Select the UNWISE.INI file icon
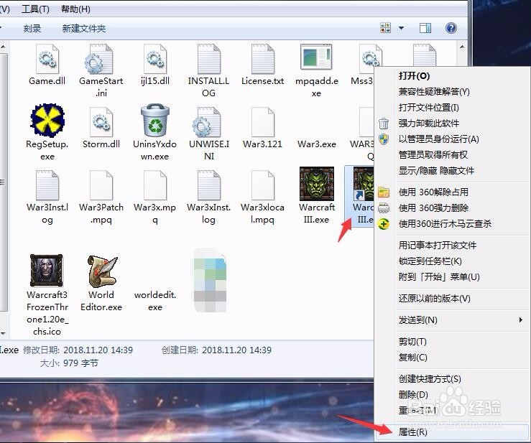Image resolution: width=531 pixels, height=443 pixels. pyautogui.click(x=206, y=122)
